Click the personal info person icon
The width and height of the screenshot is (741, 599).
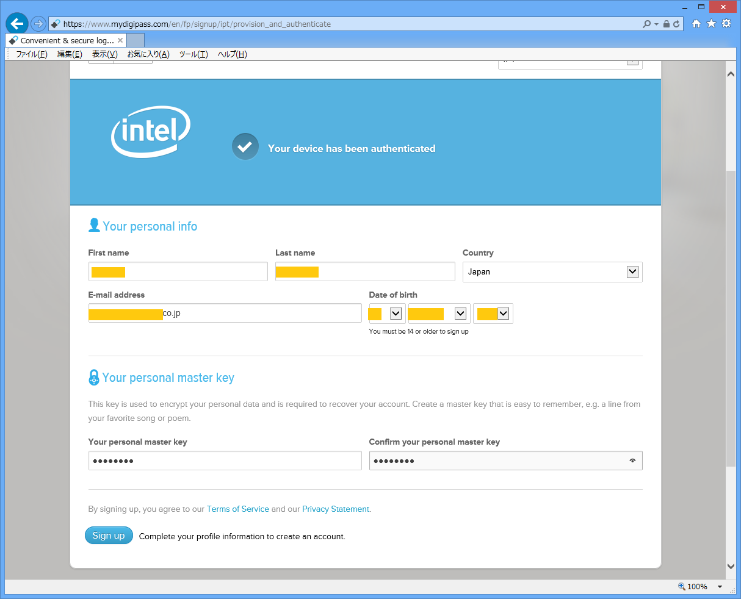click(x=94, y=226)
